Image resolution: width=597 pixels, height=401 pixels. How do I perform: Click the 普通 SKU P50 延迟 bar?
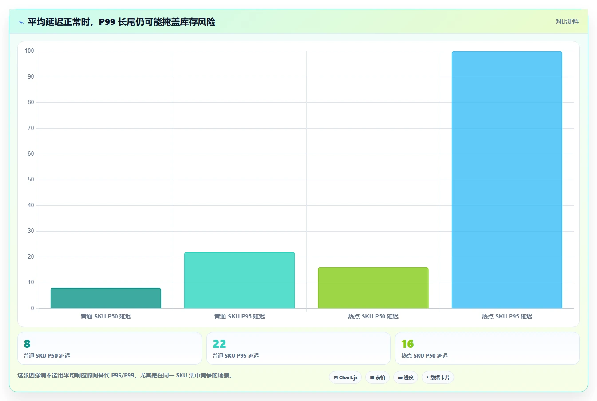(106, 298)
